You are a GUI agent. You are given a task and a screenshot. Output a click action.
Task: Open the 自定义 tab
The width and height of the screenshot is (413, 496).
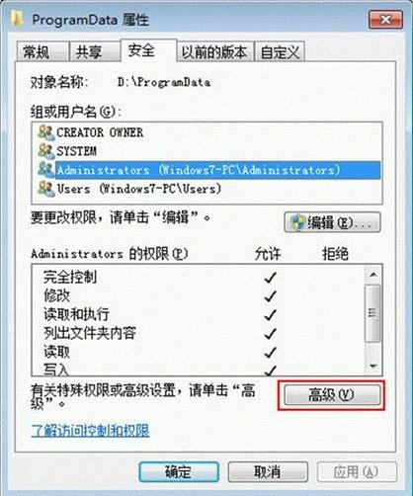point(280,52)
